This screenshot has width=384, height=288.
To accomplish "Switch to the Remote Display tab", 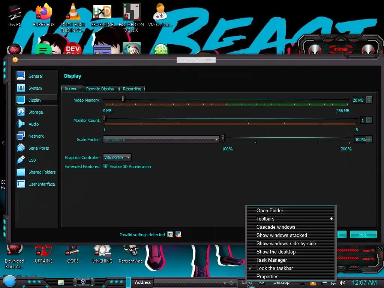I will [x=100, y=88].
